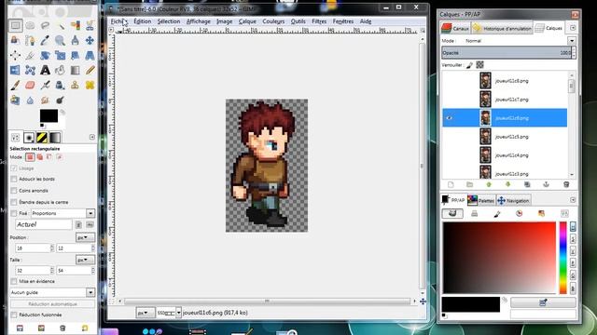Image resolution: width=597 pixels, height=335 pixels.
Task: Open the Fichier menu
Action: 118,21
